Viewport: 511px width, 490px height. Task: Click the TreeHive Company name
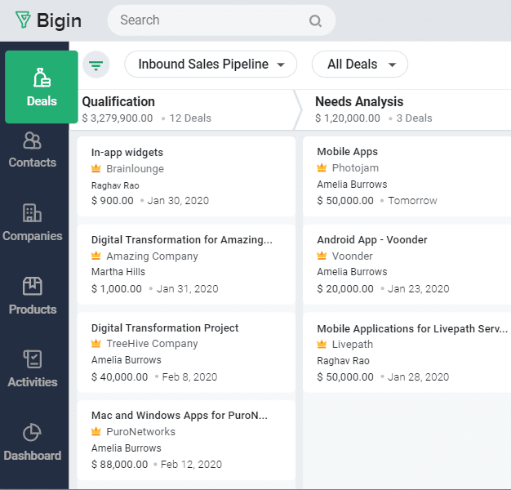click(152, 344)
